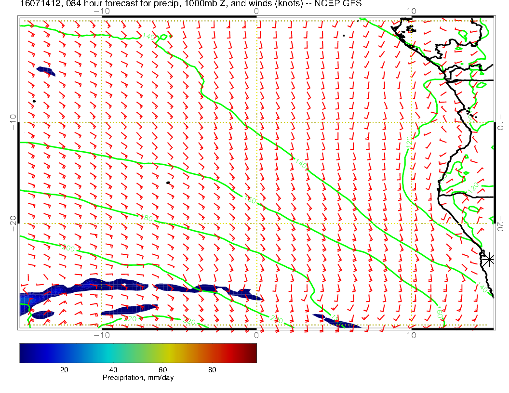Click the "80" tick label under the colorbar

[212, 369]
